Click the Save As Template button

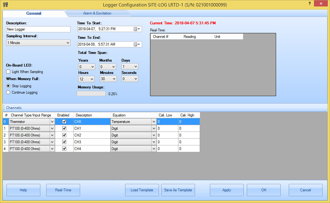tap(178, 190)
